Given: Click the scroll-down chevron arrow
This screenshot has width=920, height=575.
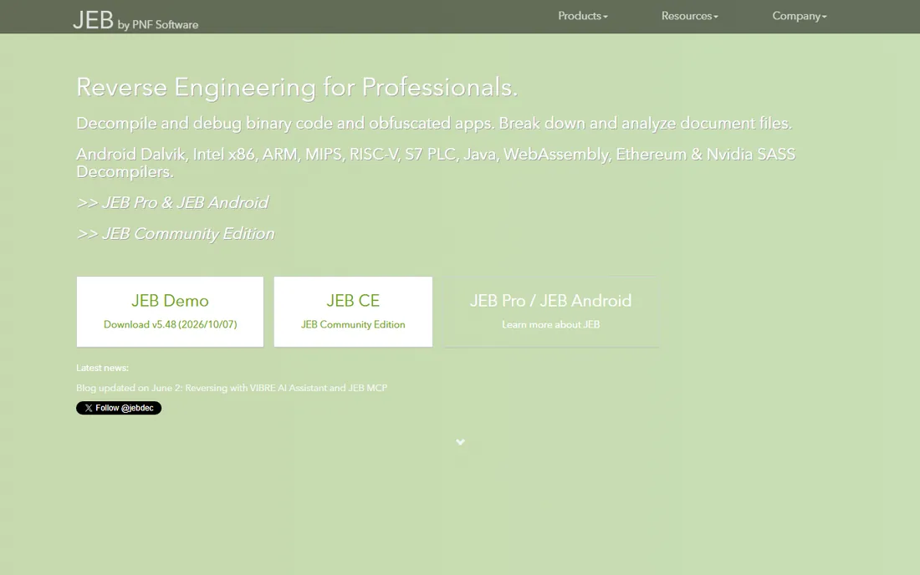Looking at the screenshot, I should pyautogui.click(x=461, y=442).
